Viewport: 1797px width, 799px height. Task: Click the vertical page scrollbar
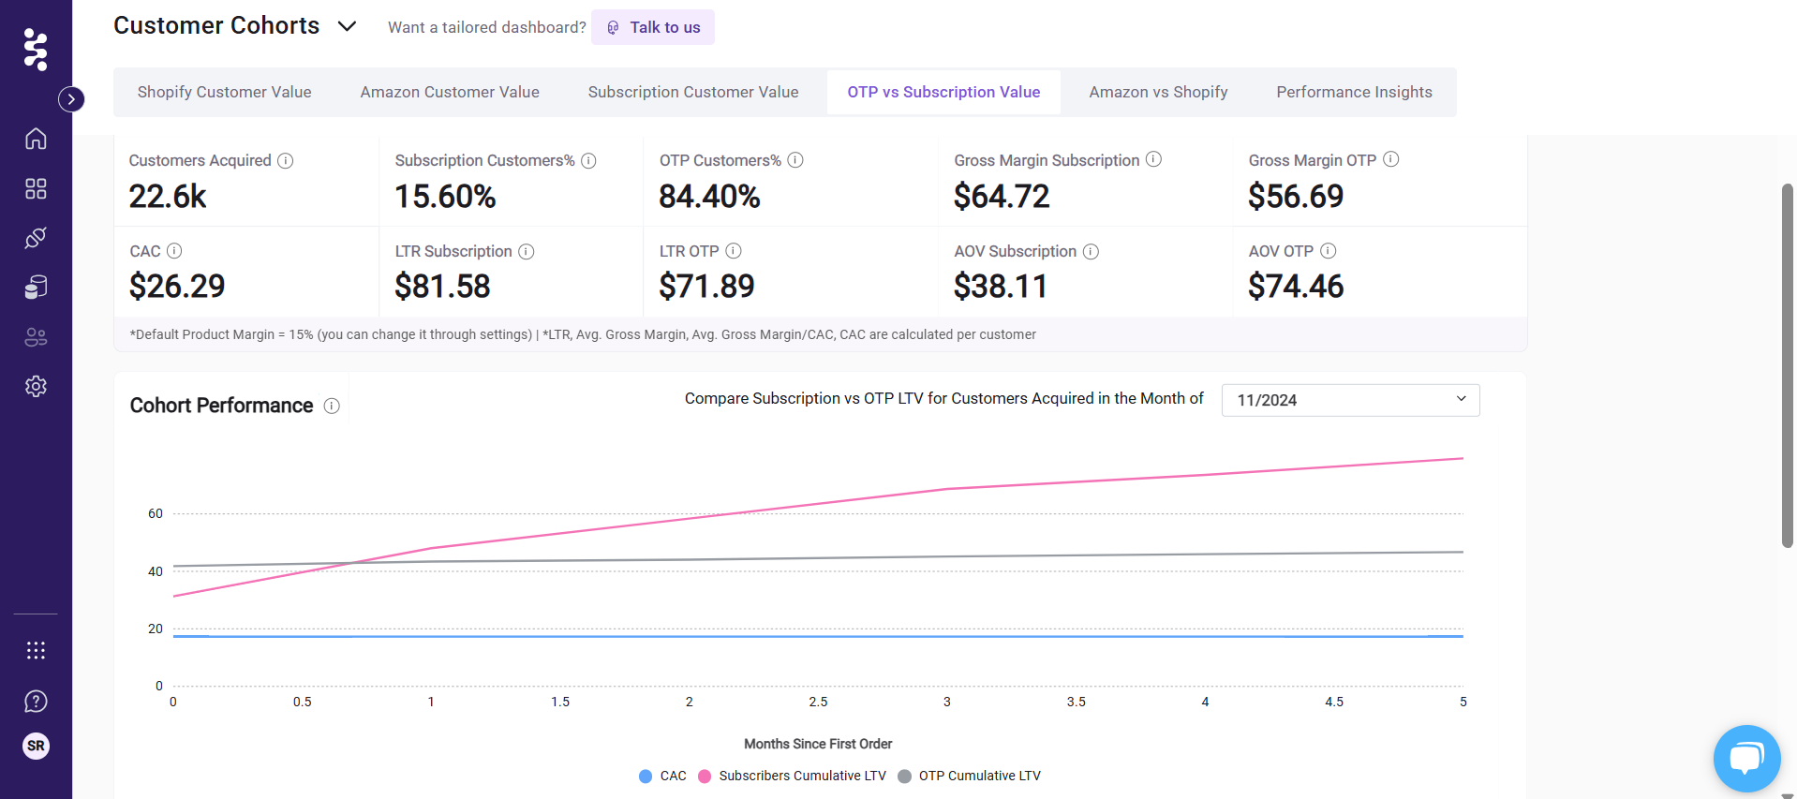1787,365
